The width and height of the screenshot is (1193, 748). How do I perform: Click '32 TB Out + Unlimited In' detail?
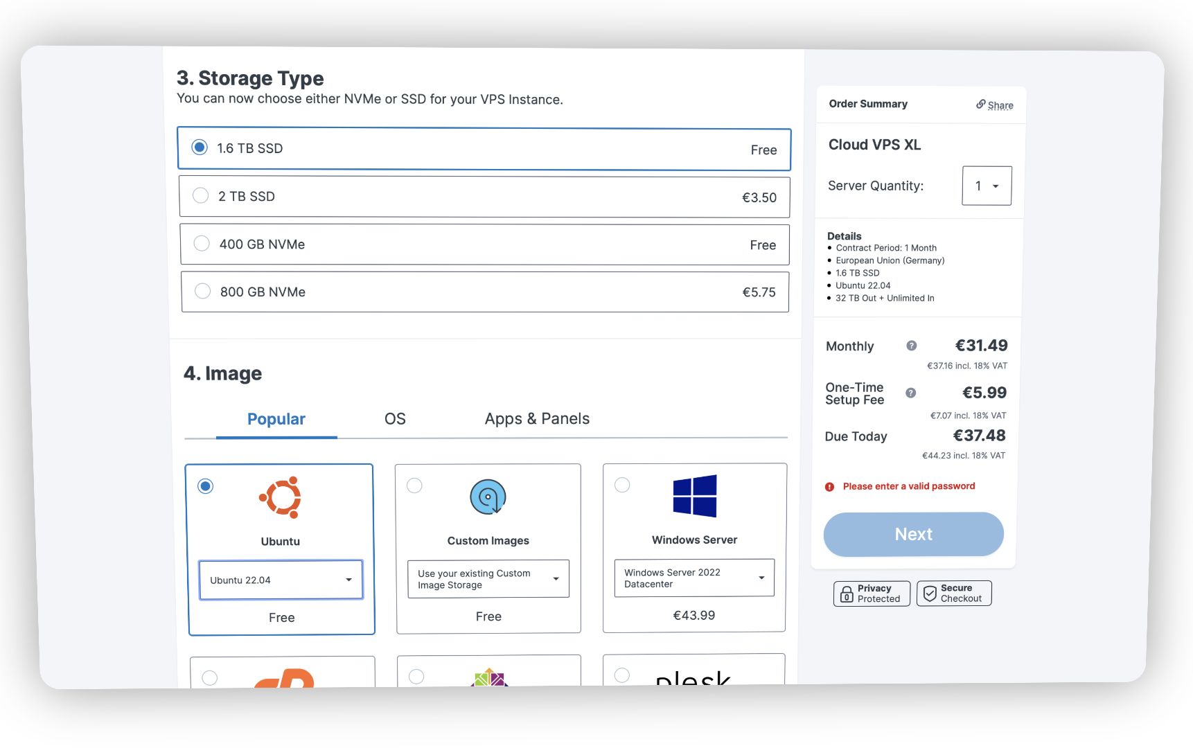[885, 298]
